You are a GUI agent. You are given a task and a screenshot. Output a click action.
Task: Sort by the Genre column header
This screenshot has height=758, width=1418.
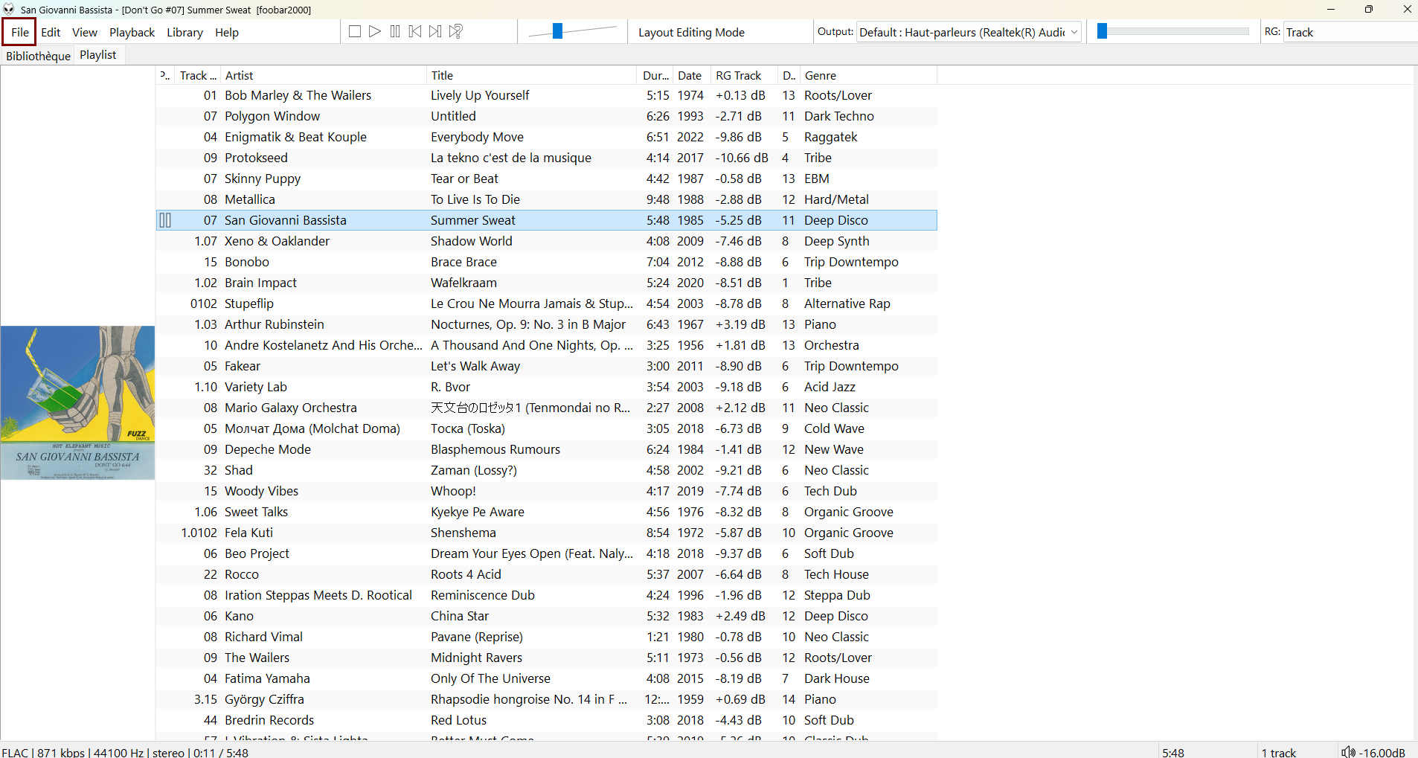click(x=868, y=75)
